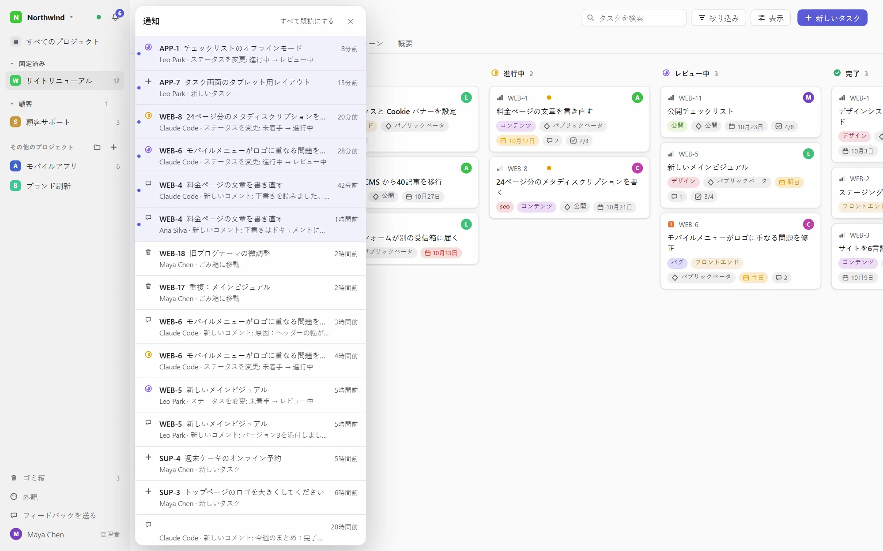Viewport: 883px width, 551px height.
Task: Open the 絞り込み filter button
Action: [x=718, y=18]
